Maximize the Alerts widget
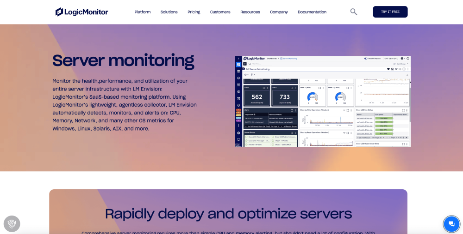This screenshot has height=234, width=463. [x=292, y=110]
